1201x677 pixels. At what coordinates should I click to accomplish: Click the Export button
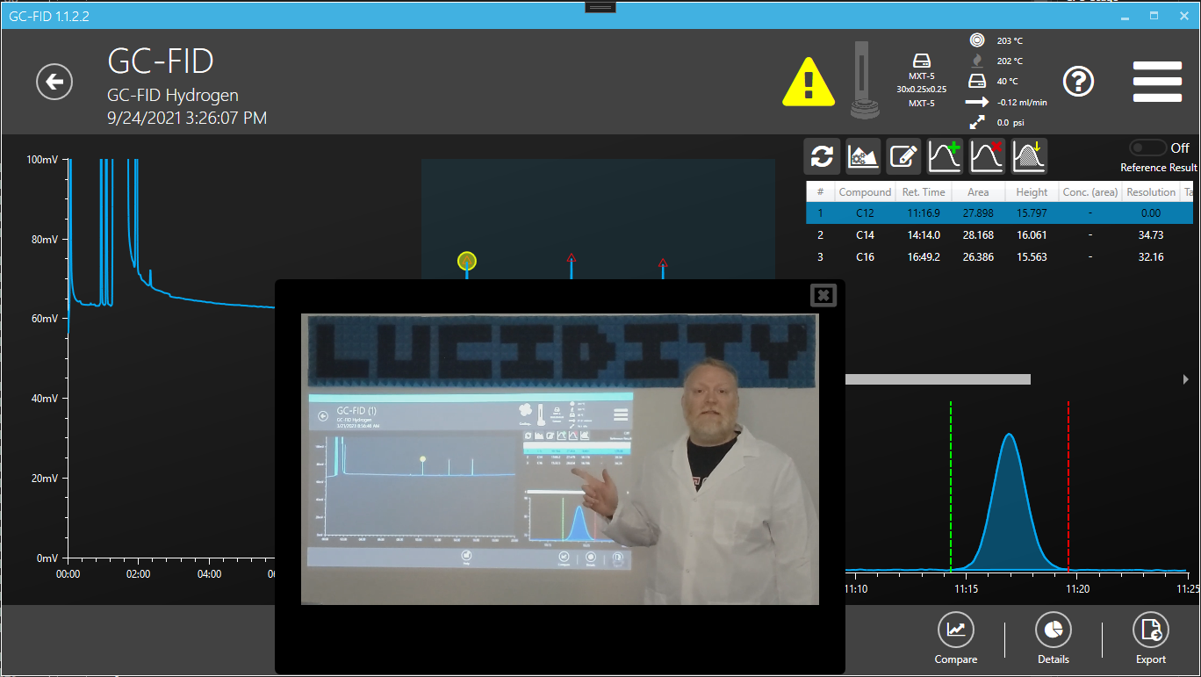[x=1150, y=638]
